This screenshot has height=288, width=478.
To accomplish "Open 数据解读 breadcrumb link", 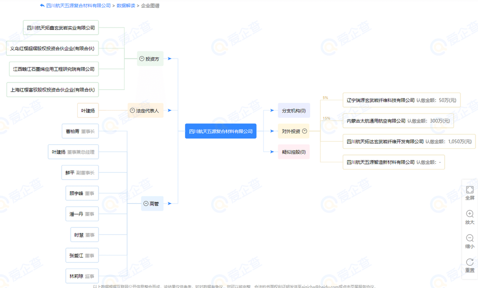I will tap(125, 6).
